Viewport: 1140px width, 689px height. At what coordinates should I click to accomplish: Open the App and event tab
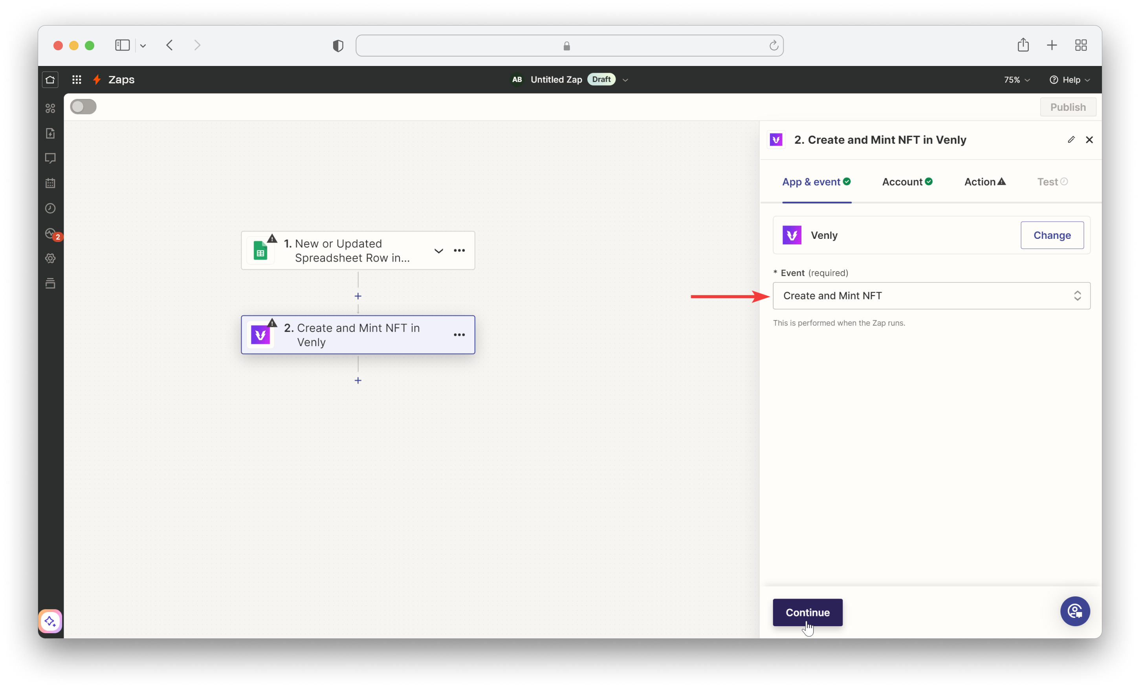[x=811, y=181]
